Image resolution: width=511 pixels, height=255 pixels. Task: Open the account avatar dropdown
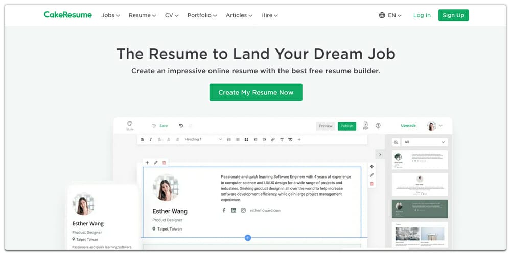[435, 126]
